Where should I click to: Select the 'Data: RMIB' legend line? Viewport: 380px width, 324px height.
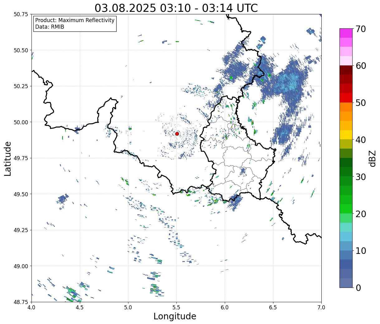coord(50,27)
